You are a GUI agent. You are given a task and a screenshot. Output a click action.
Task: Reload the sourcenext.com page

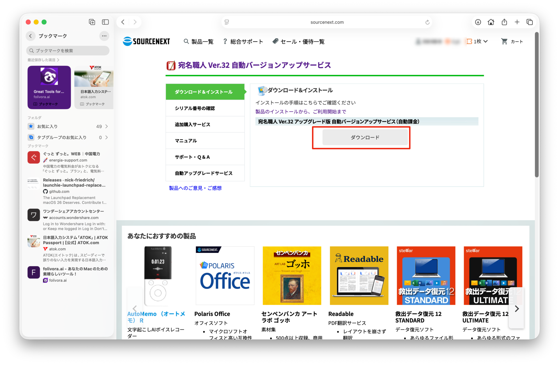(427, 22)
